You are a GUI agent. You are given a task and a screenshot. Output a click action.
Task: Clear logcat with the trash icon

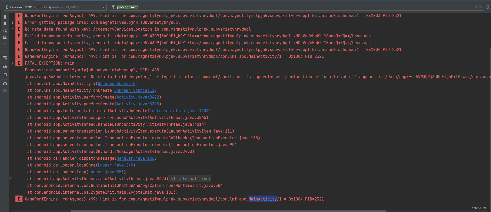click(x=5, y=17)
